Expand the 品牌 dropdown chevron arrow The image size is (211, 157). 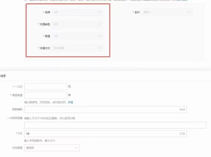99,12
